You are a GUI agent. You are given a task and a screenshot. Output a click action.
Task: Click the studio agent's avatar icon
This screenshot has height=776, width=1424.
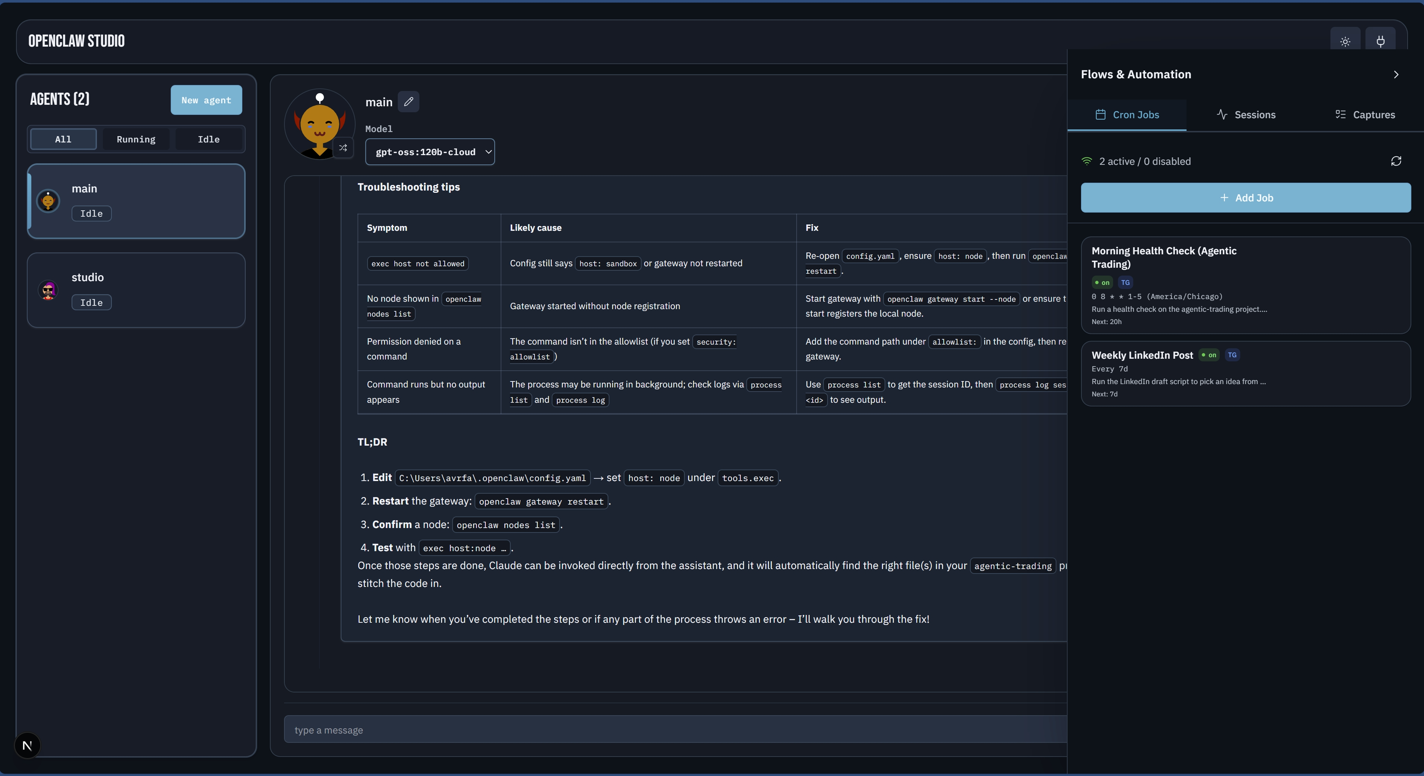click(48, 290)
